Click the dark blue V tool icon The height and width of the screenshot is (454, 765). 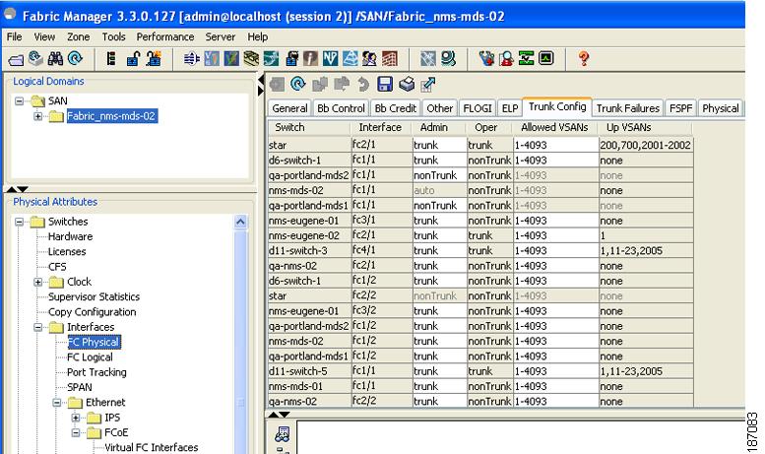click(231, 58)
